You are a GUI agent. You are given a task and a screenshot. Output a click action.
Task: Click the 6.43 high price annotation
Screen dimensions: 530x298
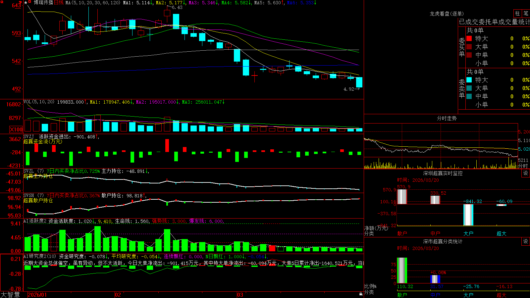[177, 8]
